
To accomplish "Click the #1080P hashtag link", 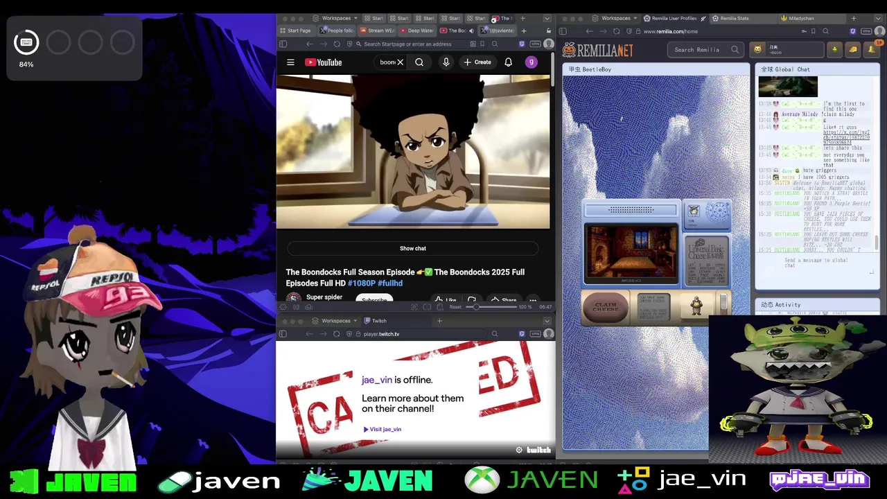I will click(x=361, y=283).
